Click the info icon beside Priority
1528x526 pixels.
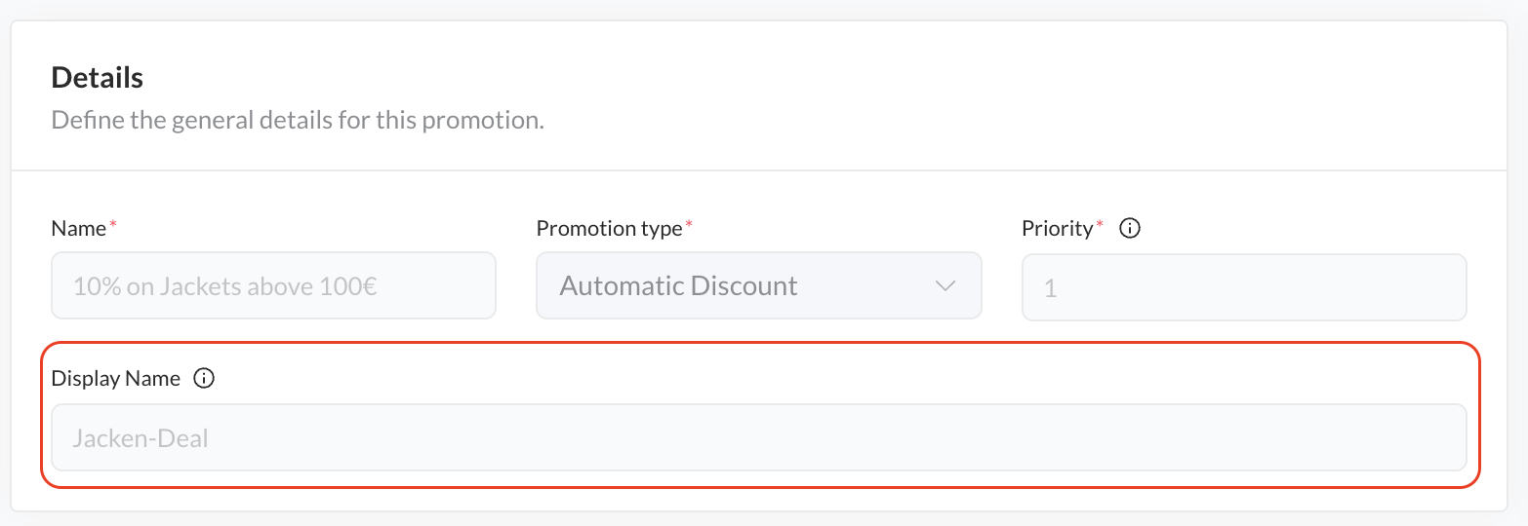1130,229
